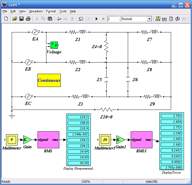Open the File menu
The image size is (192, 185).
pos(5,11)
